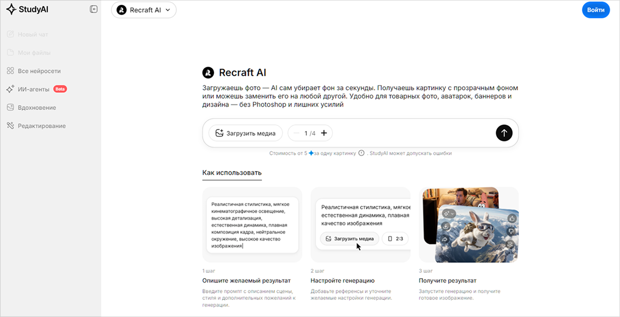Click the 2 шаг label
620x317 pixels.
[317, 271]
